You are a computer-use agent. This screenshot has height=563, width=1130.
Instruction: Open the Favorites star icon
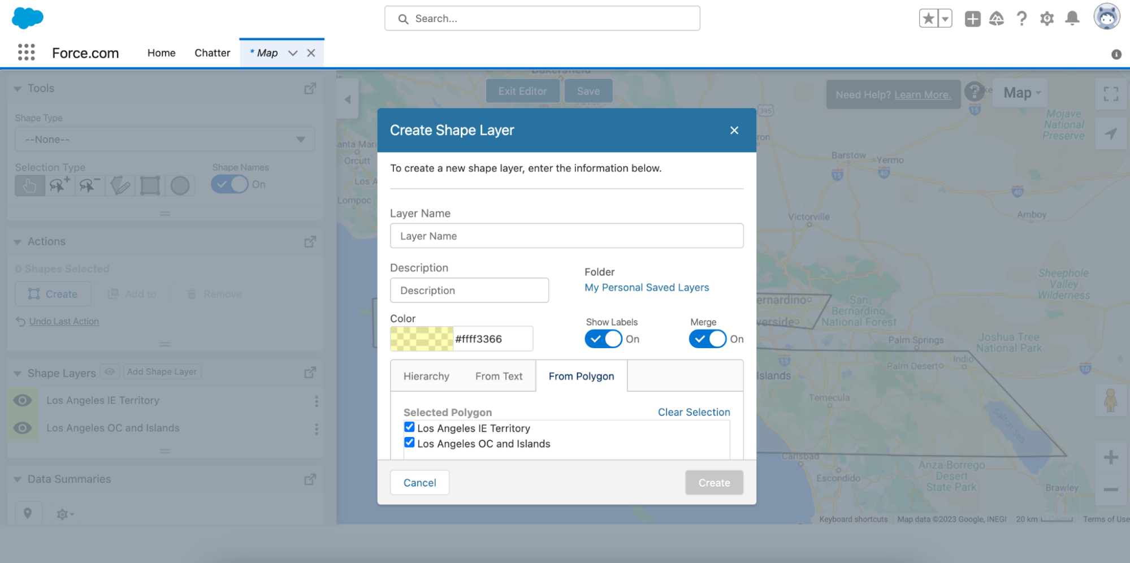point(928,19)
